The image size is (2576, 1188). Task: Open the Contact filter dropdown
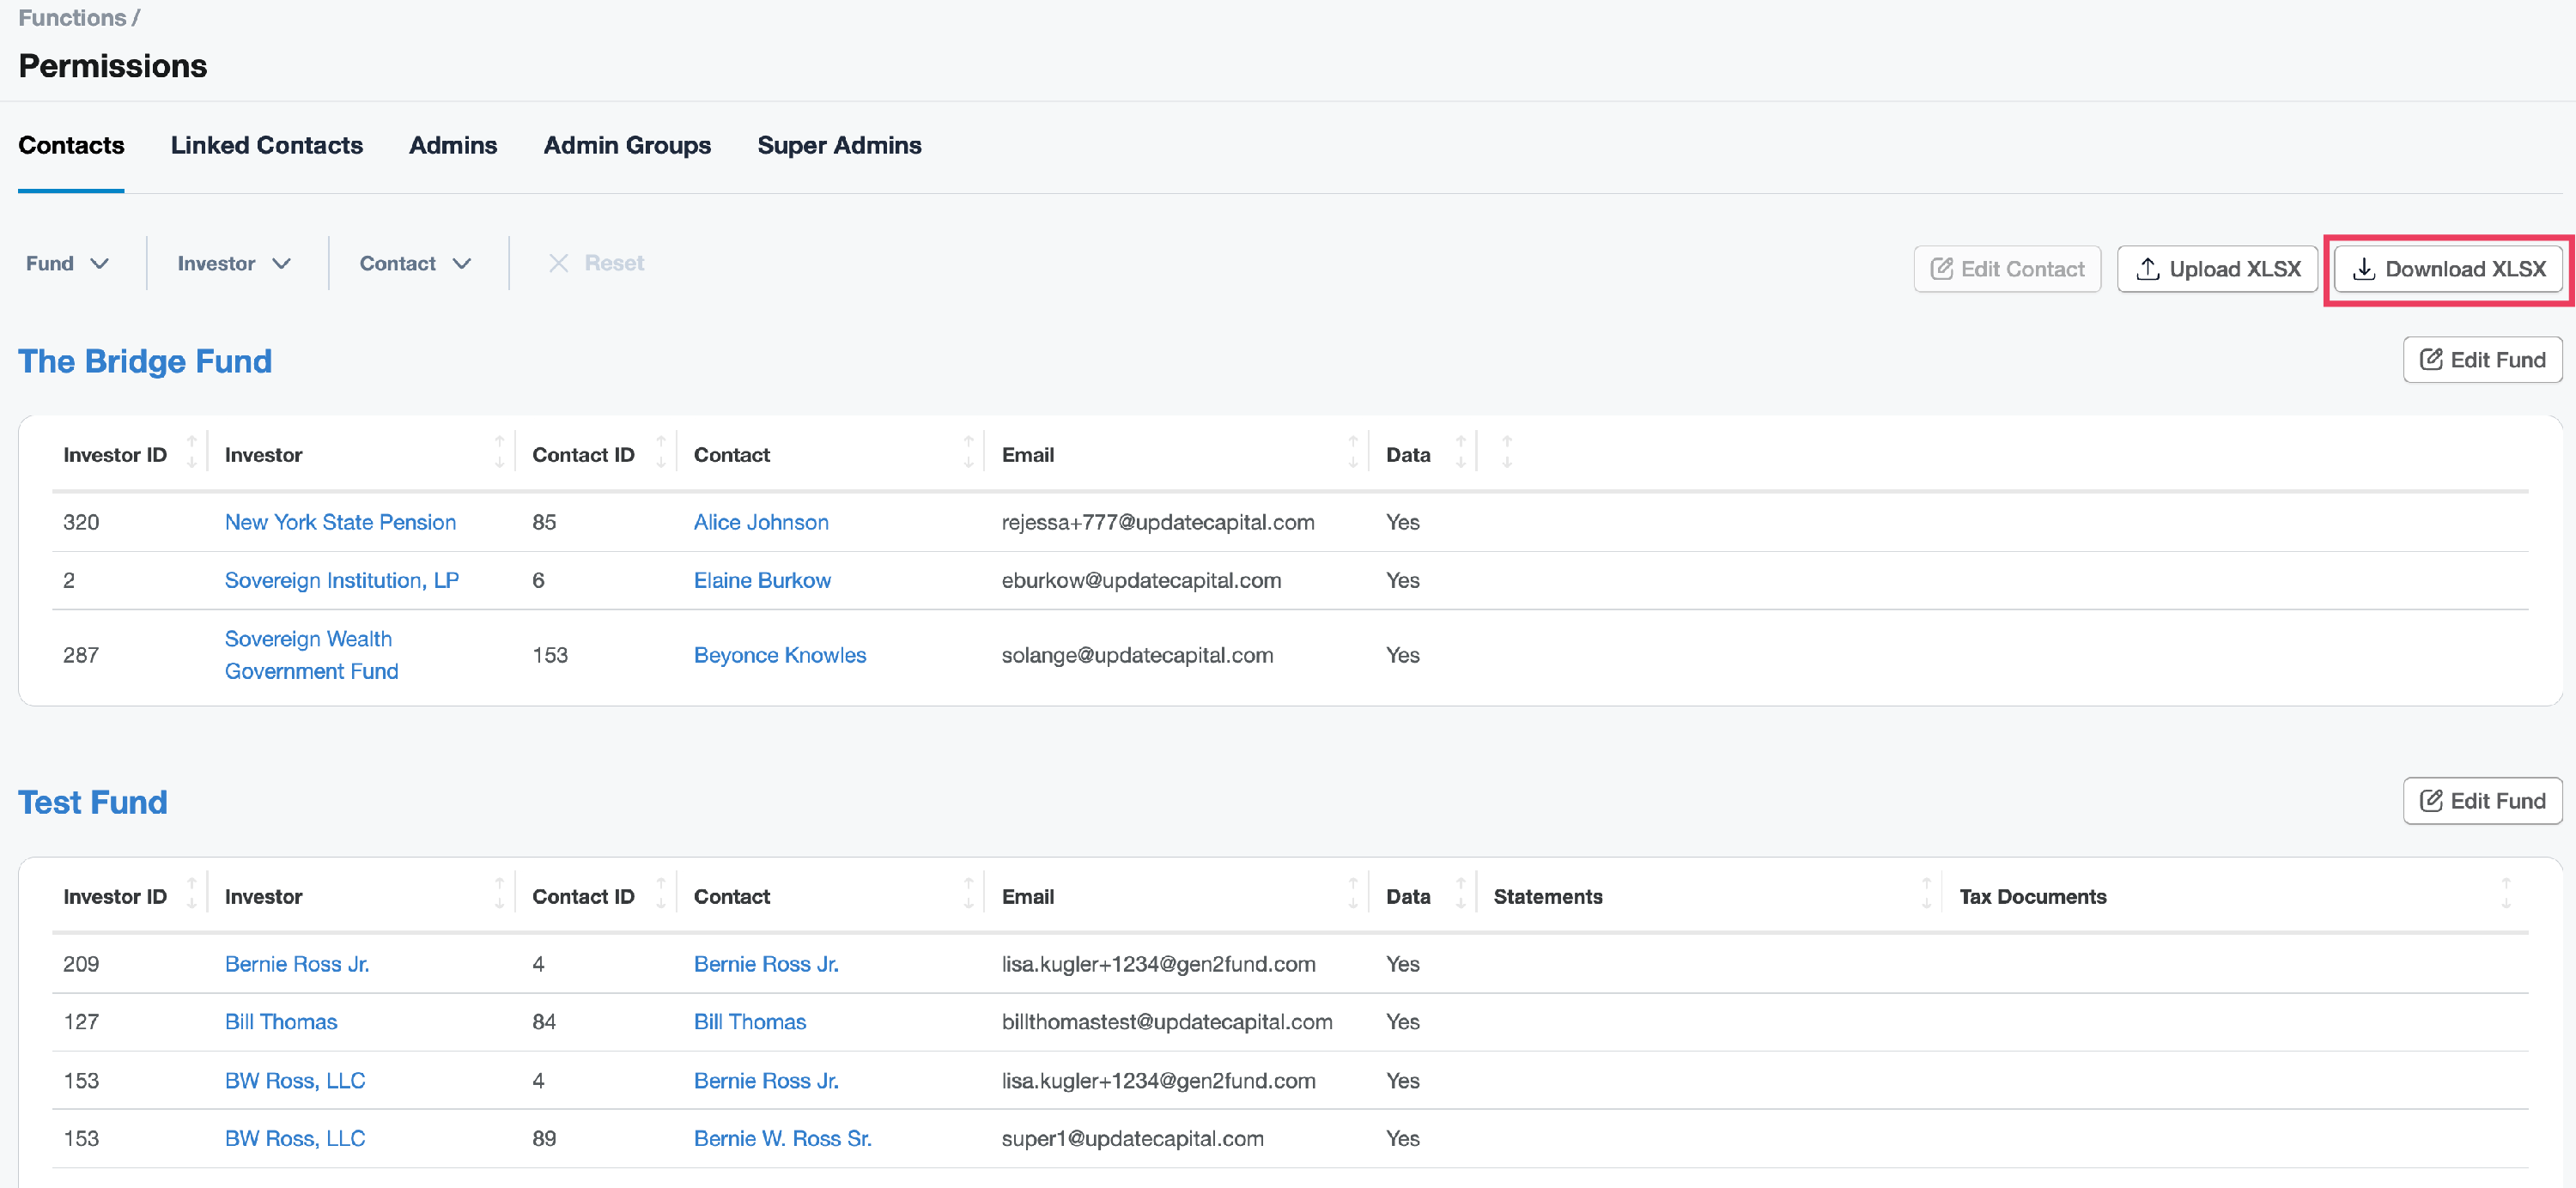pyautogui.click(x=414, y=263)
